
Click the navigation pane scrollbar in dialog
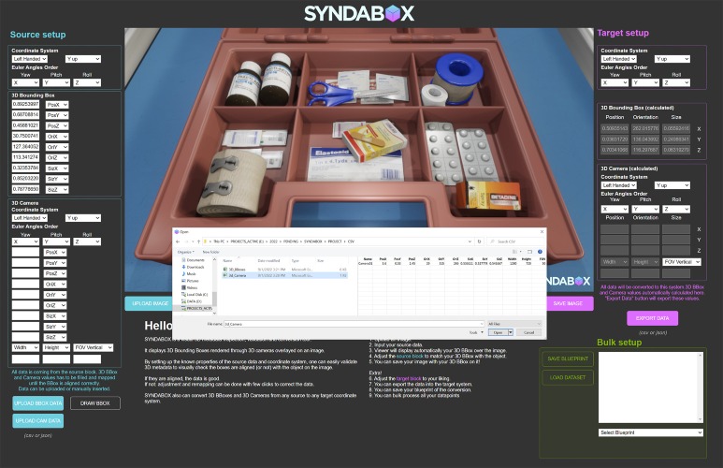(x=214, y=285)
